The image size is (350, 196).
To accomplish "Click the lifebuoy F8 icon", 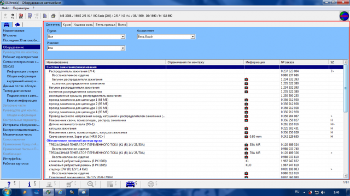I will click(x=151, y=184).
